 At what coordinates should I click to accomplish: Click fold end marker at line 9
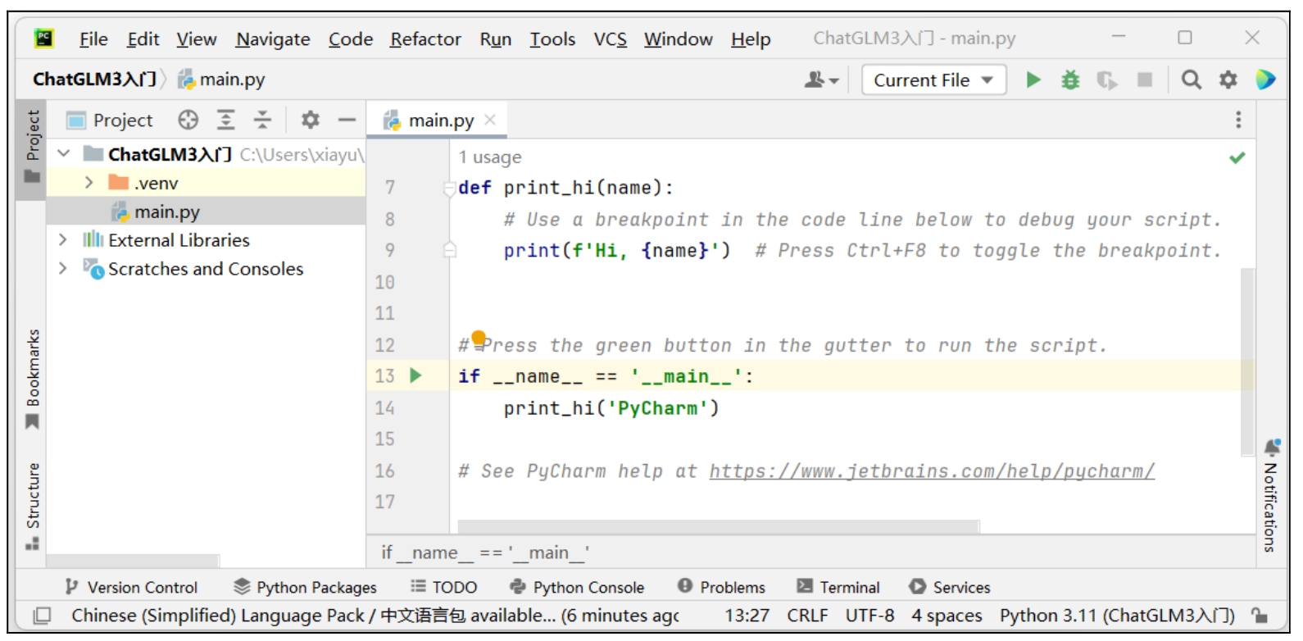(449, 250)
